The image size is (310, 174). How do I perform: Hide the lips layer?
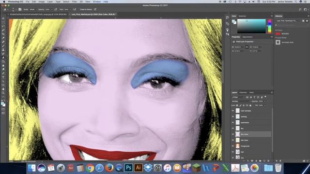pyautogui.click(x=233, y=129)
